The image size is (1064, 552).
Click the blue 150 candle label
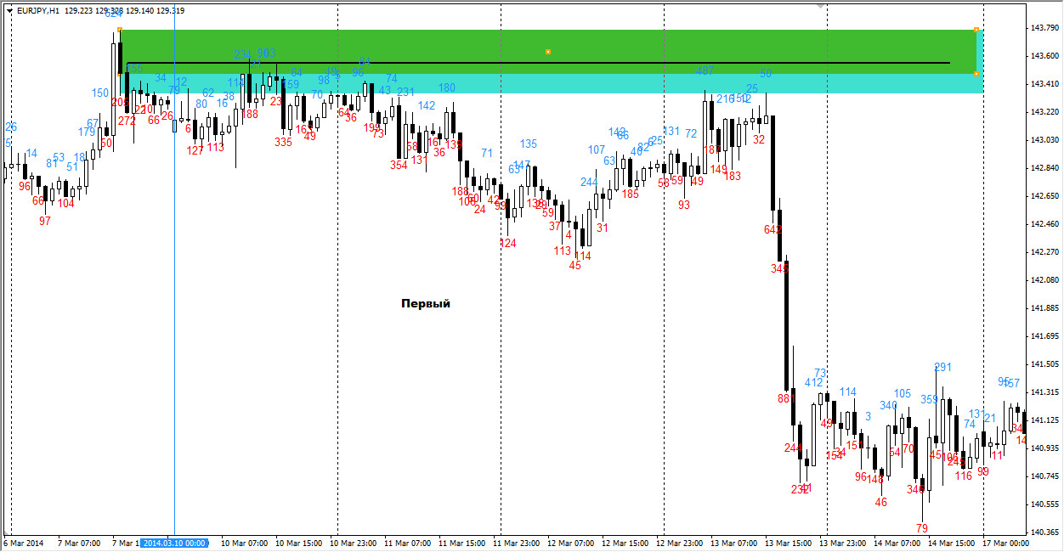tap(100, 93)
